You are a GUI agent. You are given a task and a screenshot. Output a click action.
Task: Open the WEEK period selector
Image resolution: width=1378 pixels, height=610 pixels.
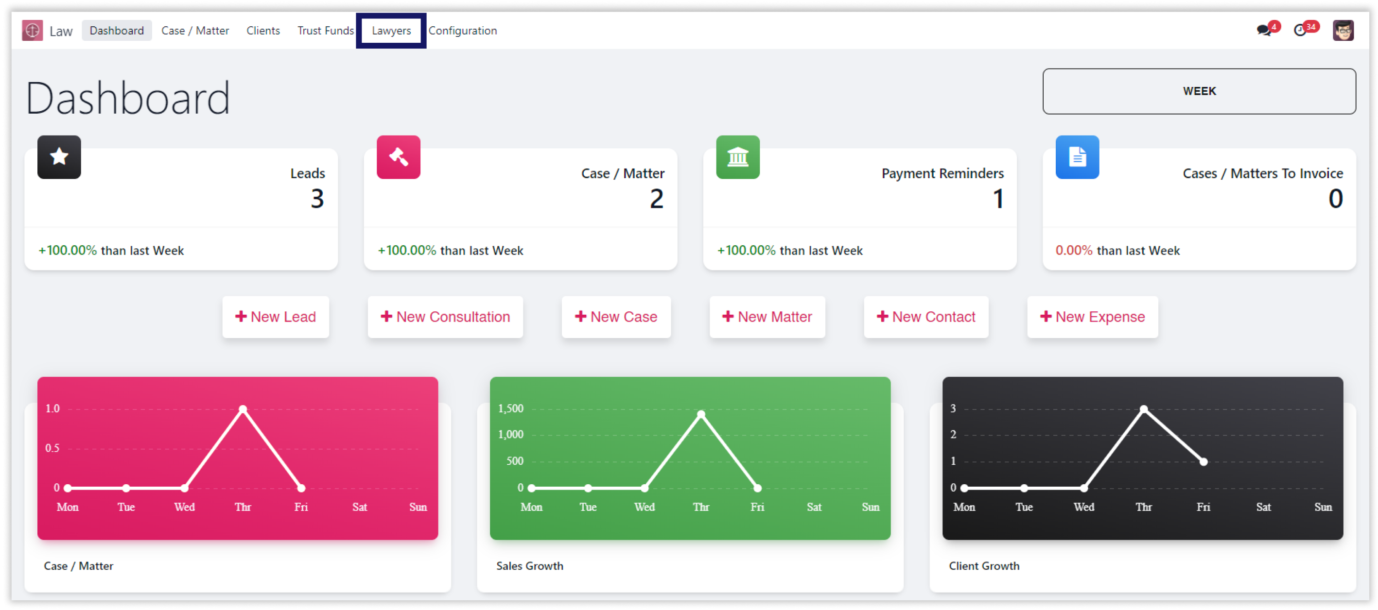1199,91
